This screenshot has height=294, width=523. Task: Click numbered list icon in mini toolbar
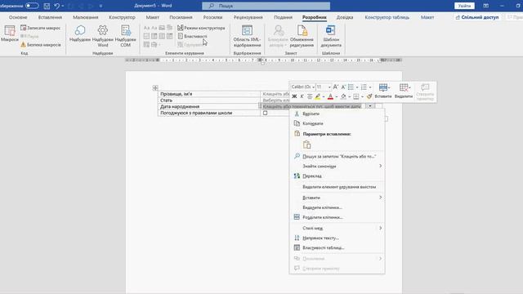point(364,87)
